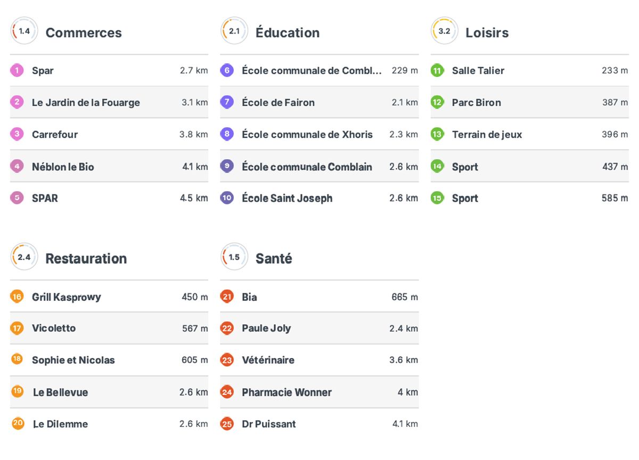Click the Le Dilemme restaurant row
The height and width of the screenshot is (460, 639).
(109, 424)
